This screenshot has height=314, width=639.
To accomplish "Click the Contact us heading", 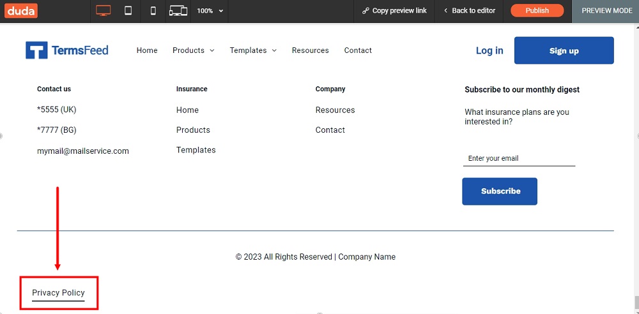I will tap(54, 89).
